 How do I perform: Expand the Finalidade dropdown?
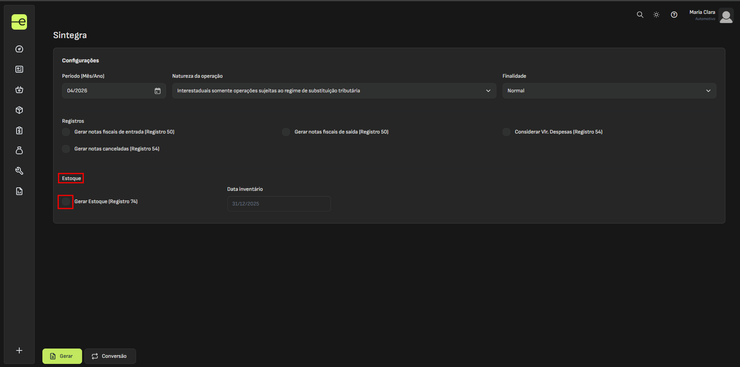click(x=609, y=91)
